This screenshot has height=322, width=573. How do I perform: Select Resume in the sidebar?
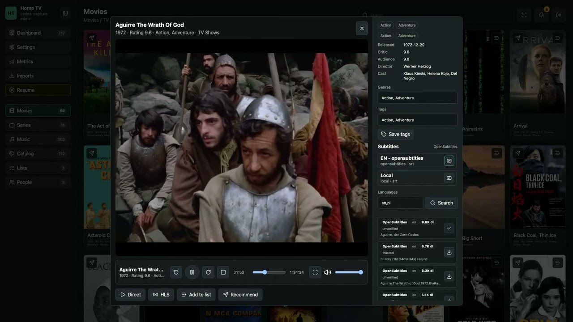38,90
